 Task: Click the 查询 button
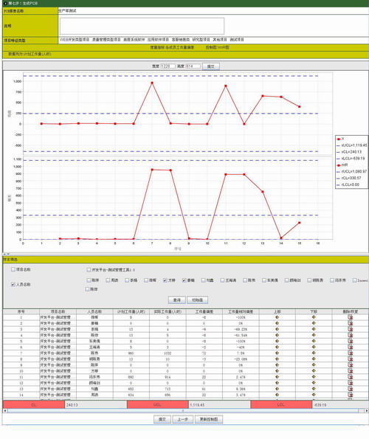click(x=177, y=300)
